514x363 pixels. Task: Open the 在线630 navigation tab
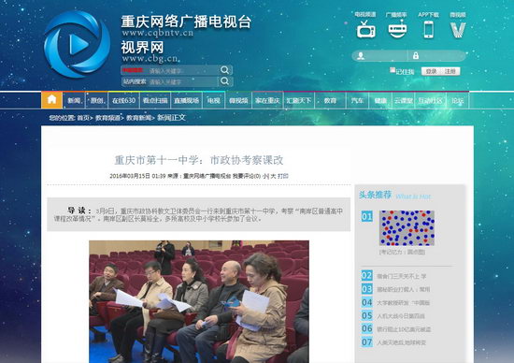[x=123, y=101]
